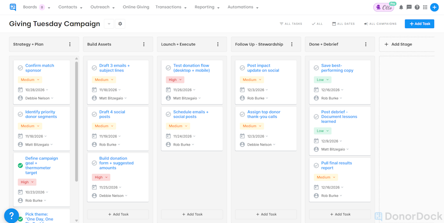Open the chat messages icon
Viewport: 444px width, 223px height.
[409, 7]
